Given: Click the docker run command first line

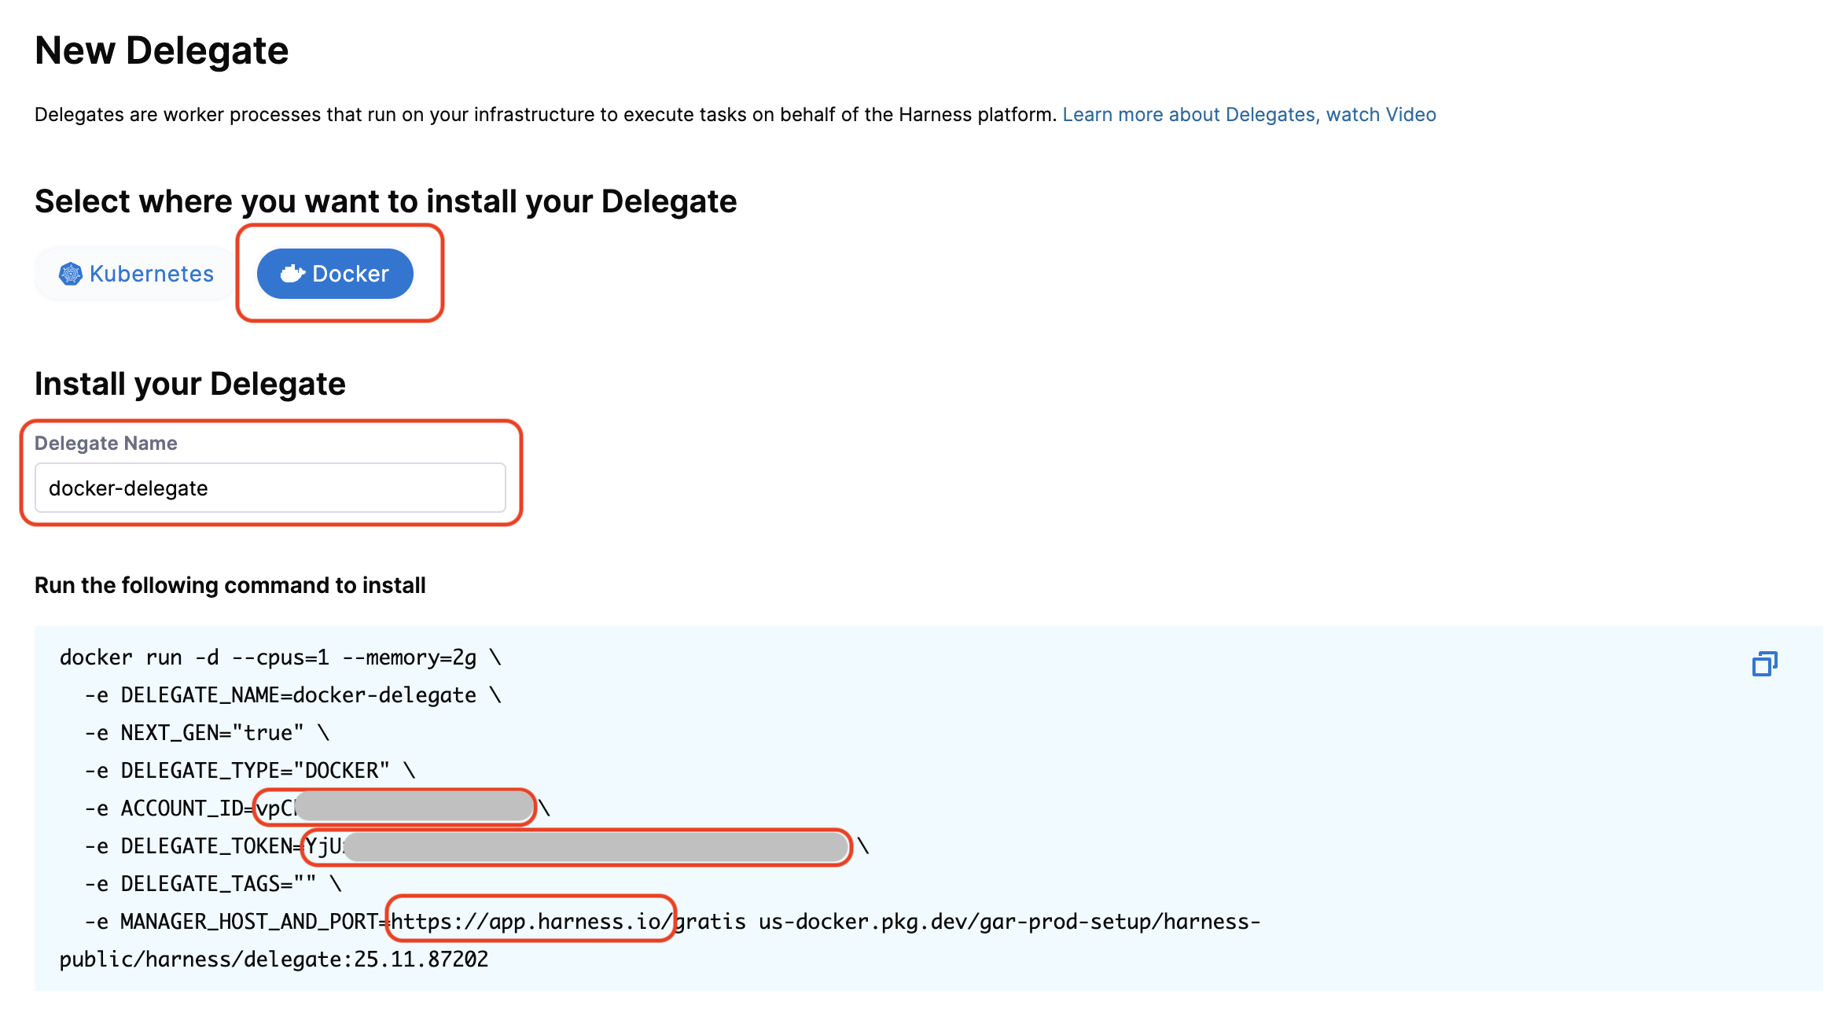Looking at the screenshot, I should click(x=280, y=657).
